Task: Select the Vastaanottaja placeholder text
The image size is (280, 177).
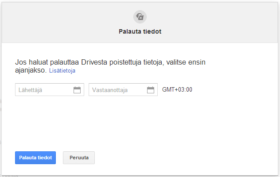Action: (x=110, y=90)
